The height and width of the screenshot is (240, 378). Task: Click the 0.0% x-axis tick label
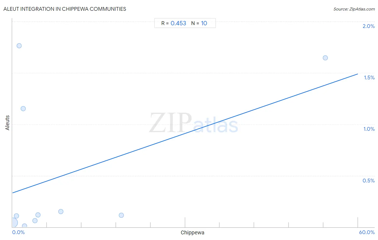(19, 232)
